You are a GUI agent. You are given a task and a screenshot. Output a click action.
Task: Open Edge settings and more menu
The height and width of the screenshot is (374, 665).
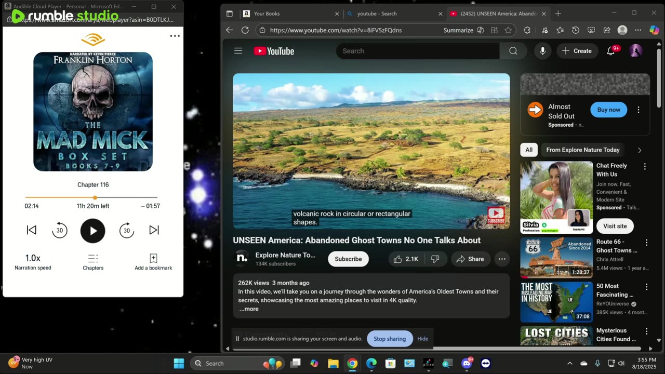coord(638,30)
